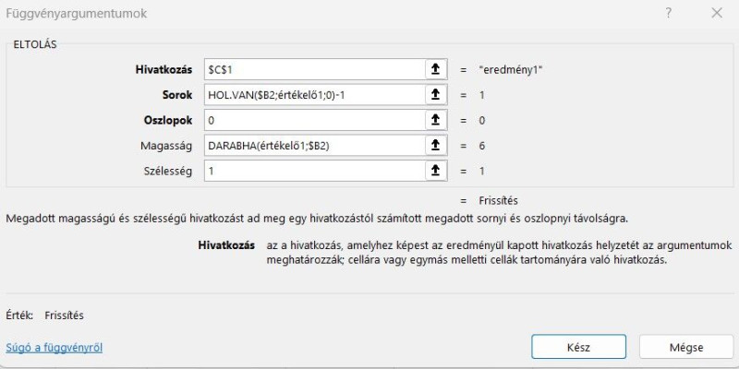This screenshot has height=369, width=739.
Task: Click range selector arrow beside Oszlopok field
Action: click(x=436, y=121)
